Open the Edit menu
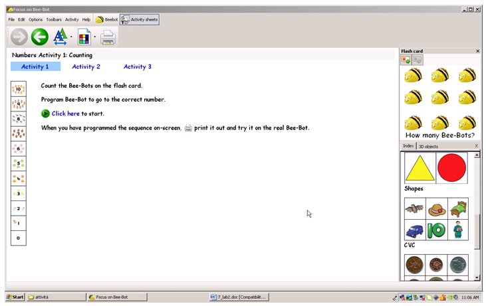486x306 pixels. (x=21, y=19)
